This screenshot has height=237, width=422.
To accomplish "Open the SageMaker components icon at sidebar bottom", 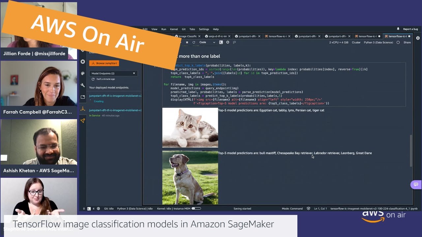I will (83, 121).
